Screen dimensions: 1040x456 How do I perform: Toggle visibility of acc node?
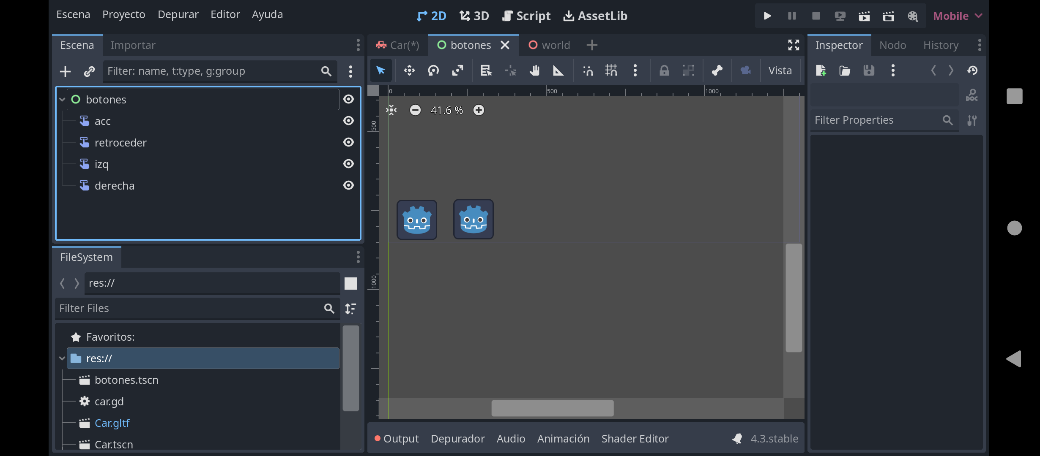click(348, 121)
